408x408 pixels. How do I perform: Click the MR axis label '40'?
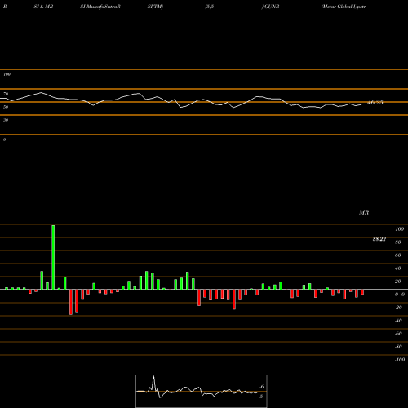(x=398, y=268)
